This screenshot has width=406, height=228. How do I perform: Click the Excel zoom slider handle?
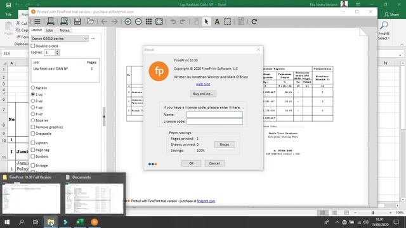(x=373, y=213)
